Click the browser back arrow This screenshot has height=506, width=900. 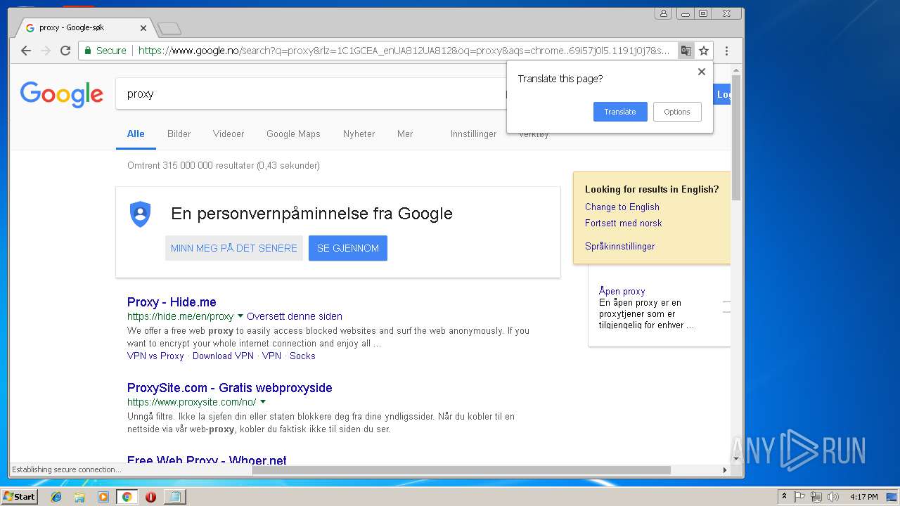coord(26,51)
